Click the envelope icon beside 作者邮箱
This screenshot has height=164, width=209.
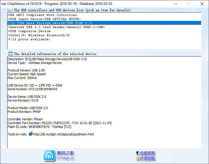[x=138, y=158]
